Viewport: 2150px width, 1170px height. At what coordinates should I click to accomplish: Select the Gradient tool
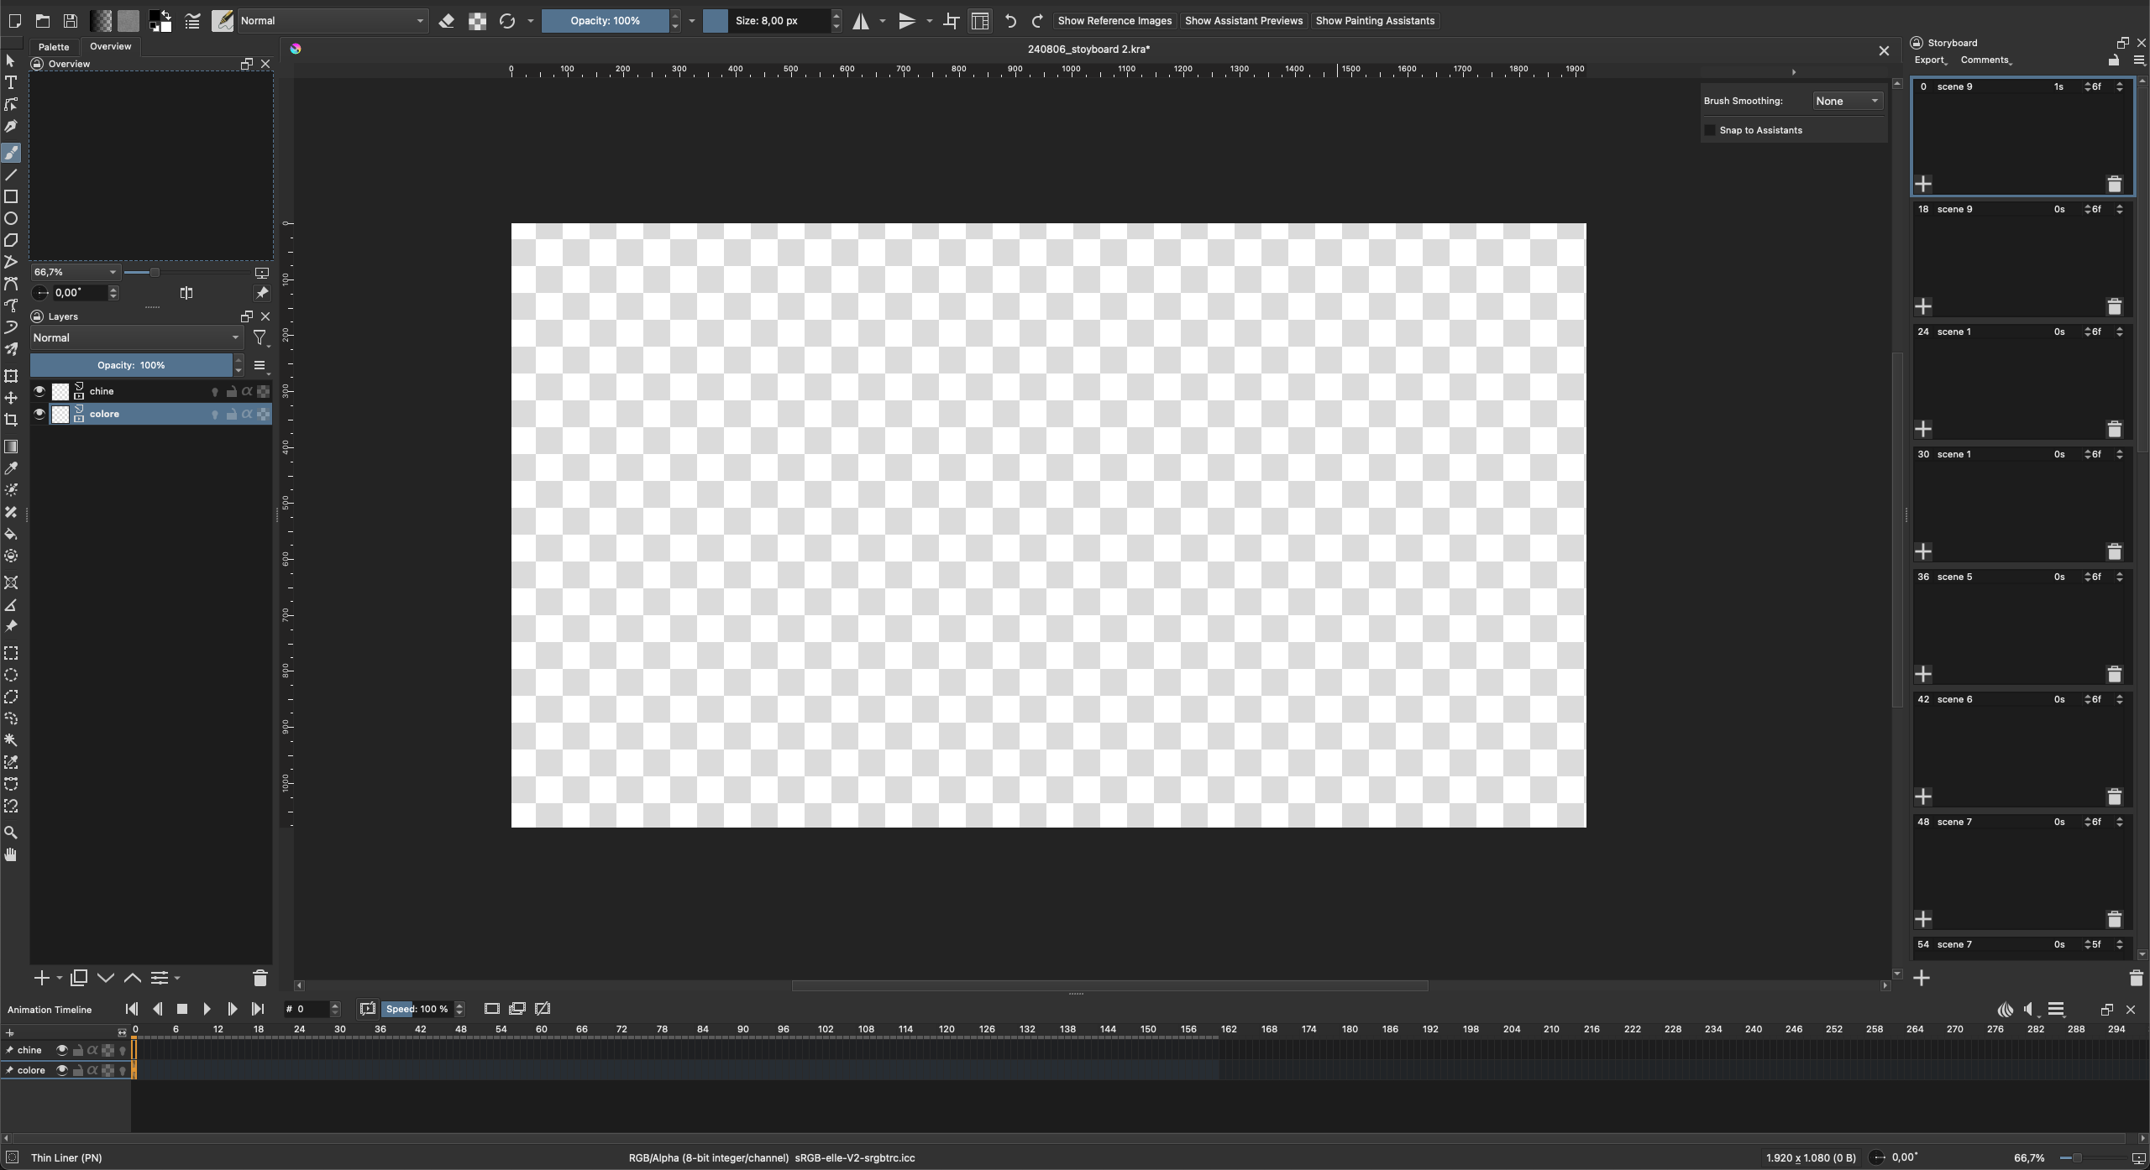[x=11, y=447]
